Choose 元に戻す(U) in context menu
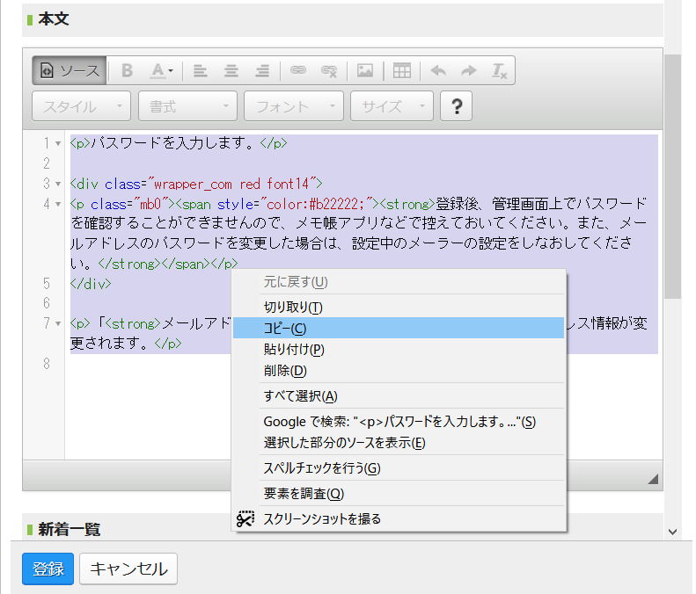Image resolution: width=696 pixels, height=594 pixels. pos(399,282)
